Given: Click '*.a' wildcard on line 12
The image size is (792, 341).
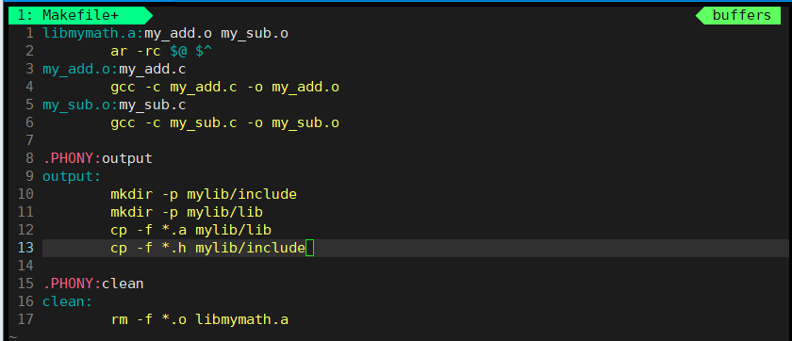Looking at the screenshot, I should 174,230.
